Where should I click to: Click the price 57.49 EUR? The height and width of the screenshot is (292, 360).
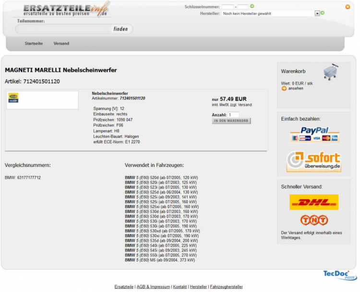pyautogui.click(x=233, y=99)
